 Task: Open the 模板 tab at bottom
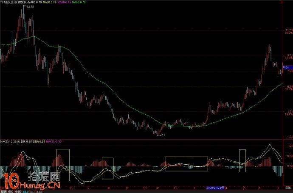point(11,192)
